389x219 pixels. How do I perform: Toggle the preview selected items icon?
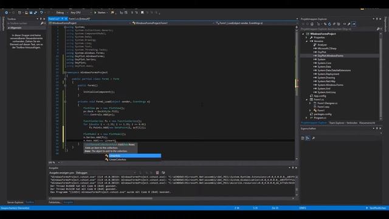pyautogui.click(x=354, y=24)
